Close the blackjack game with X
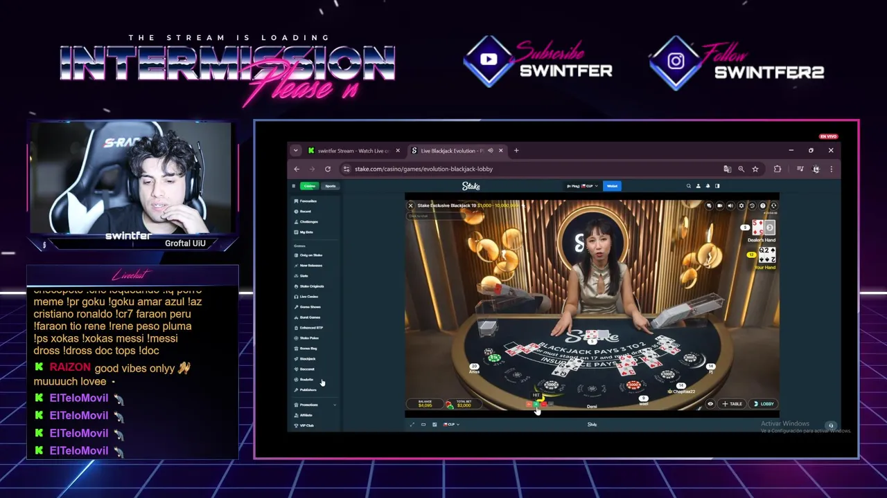 410,205
